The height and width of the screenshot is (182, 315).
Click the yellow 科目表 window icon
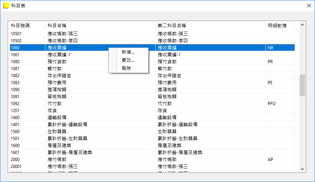(6, 6)
